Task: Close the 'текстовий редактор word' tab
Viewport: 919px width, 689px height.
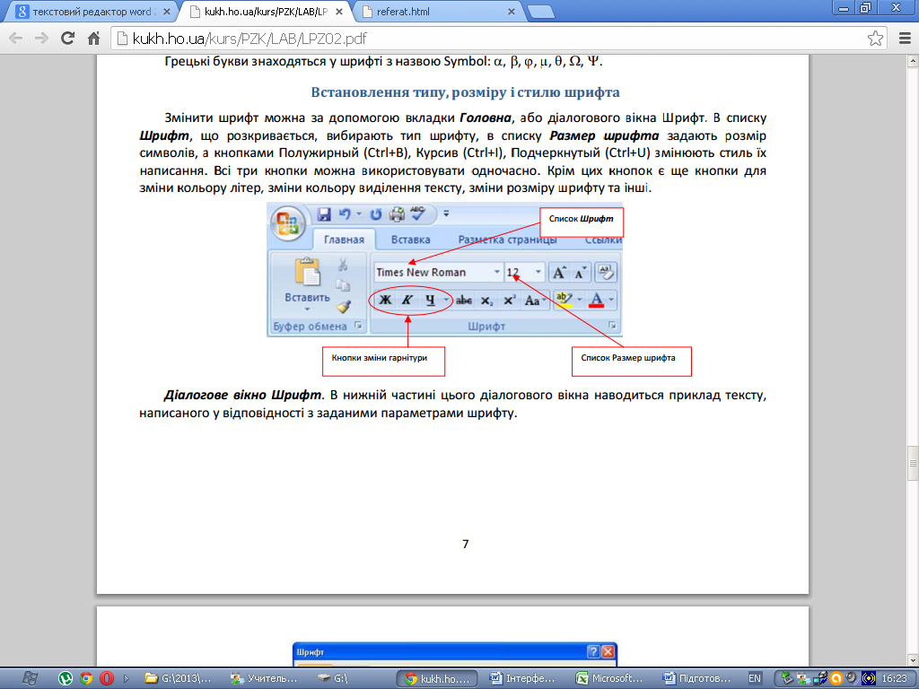Action: tap(166, 12)
